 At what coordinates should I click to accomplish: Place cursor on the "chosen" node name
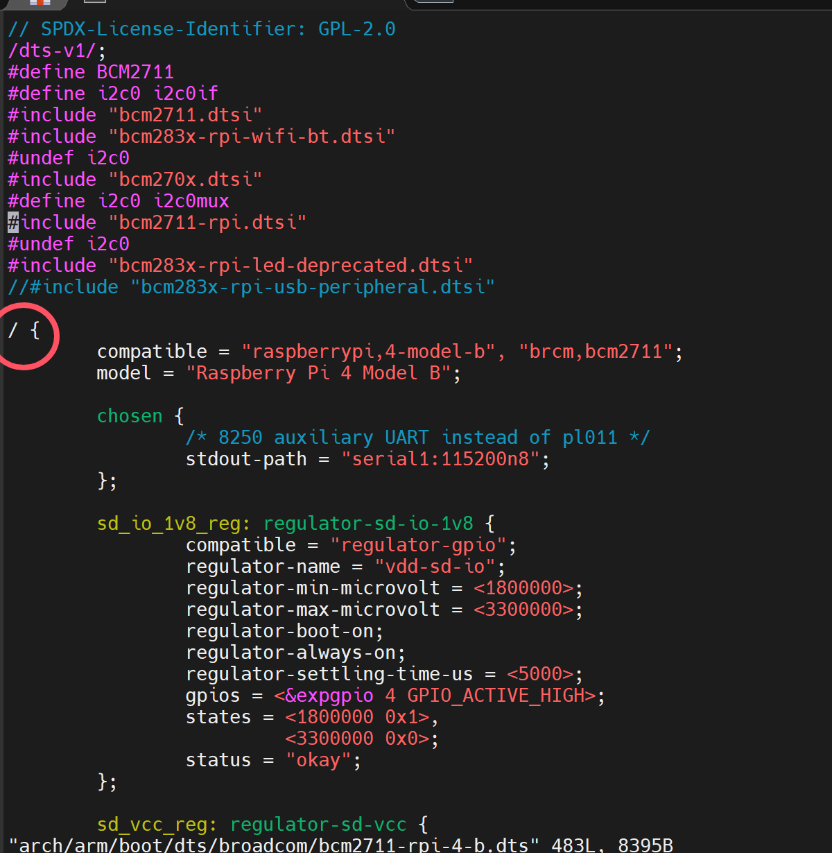pyautogui.click(x=130, y=416)
